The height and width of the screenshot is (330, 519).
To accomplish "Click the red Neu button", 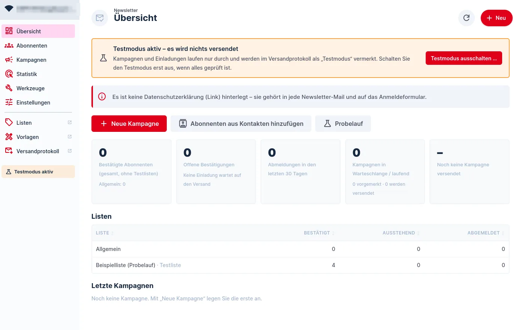I will point(497,18).
